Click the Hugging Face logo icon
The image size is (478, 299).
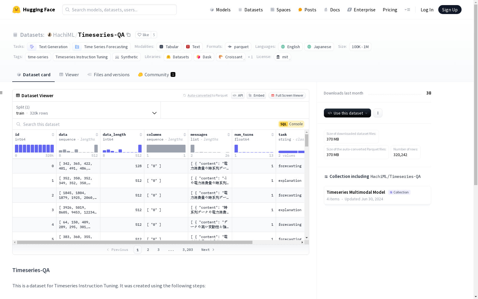pos(16,10)
